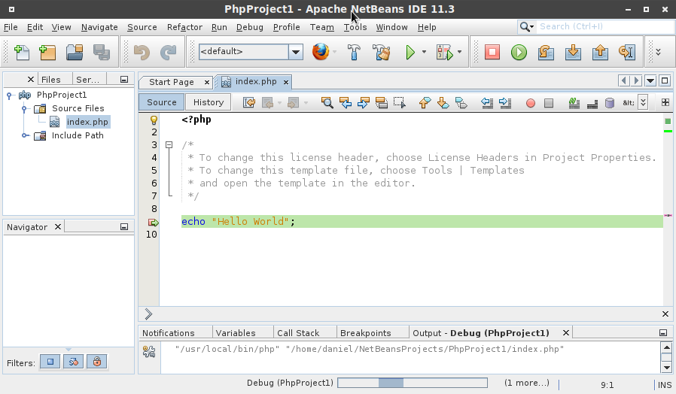Toggle Source view button
Image resolution: width=676 pixels, height=394 pixels.
point(162,102)
